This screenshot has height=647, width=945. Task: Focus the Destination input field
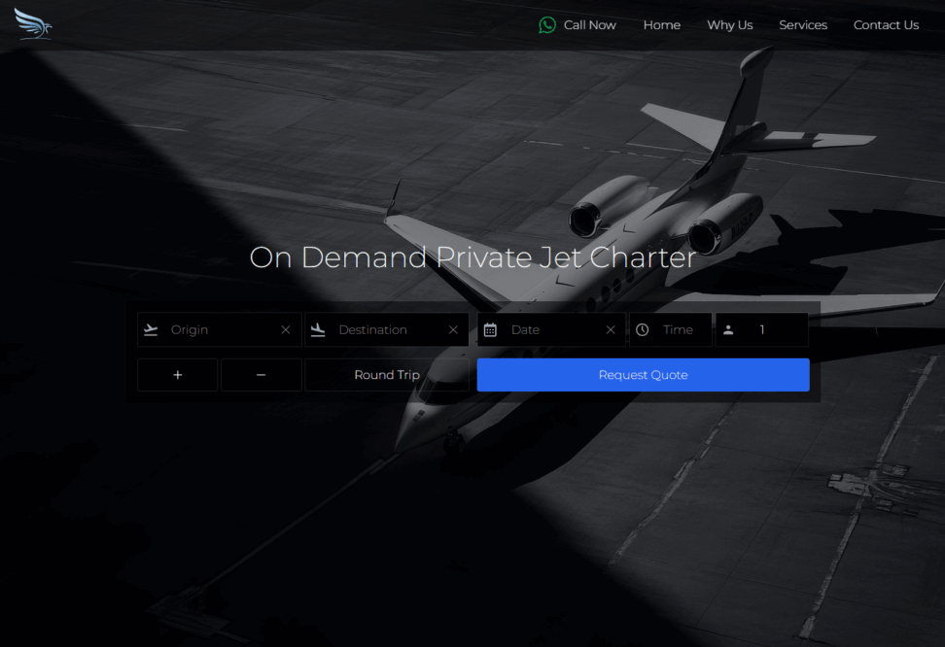click(386, 329)
